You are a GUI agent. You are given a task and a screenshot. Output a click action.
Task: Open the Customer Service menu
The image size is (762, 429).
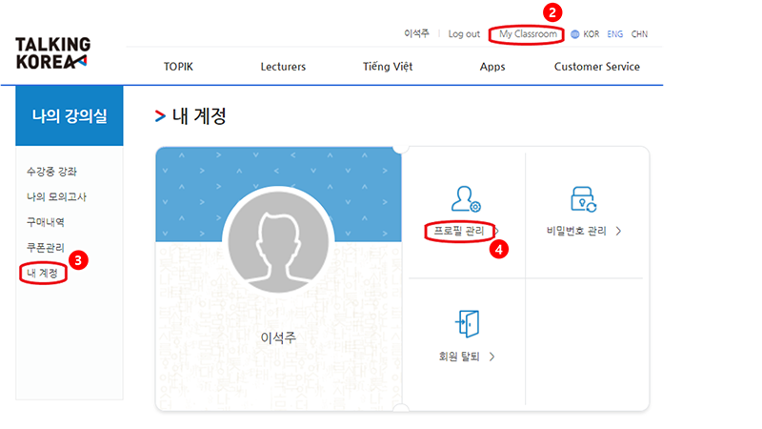597,67
